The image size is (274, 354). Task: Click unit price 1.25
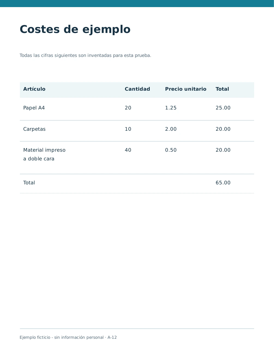pos(171,108)
